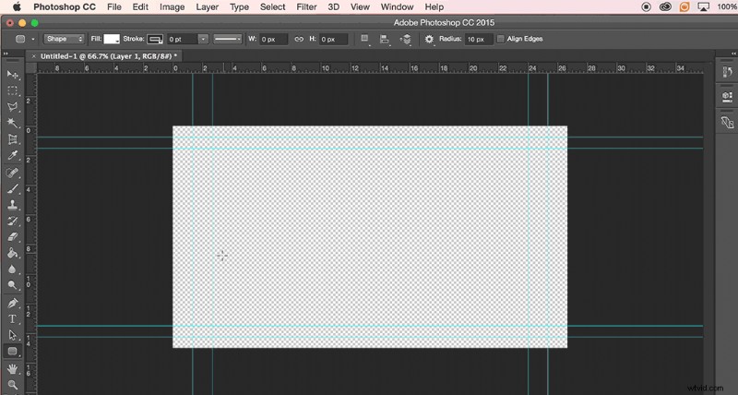Select the Paint Bucket tool
The image size is (738, 395).
(x=13, y=253)
